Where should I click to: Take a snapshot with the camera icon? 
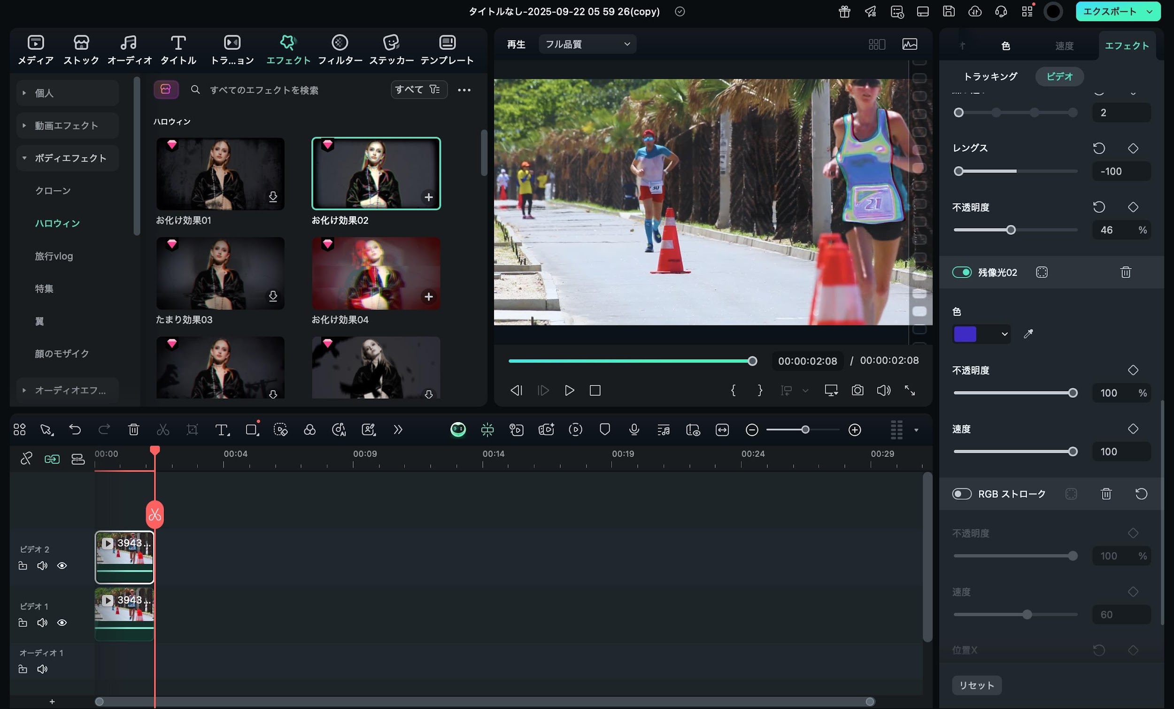[x=857, y=391]
